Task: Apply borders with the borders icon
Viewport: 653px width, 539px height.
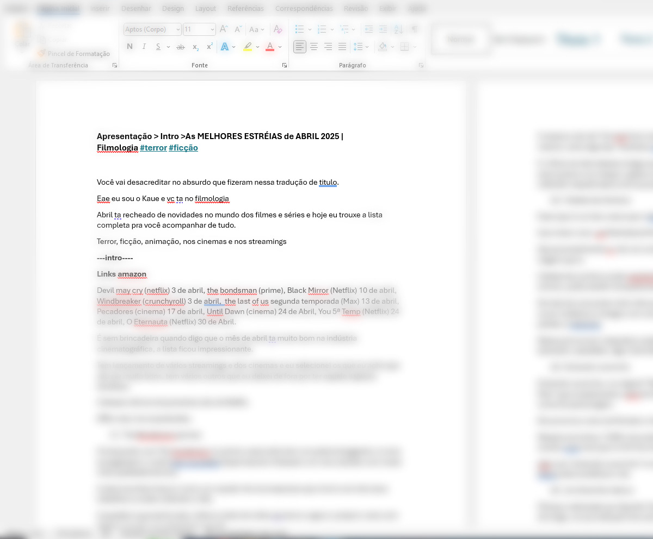Action: tap(404, 47)
